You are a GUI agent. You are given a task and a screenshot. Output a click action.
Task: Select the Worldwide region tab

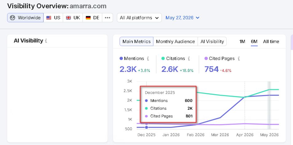(x=26, y=18)
